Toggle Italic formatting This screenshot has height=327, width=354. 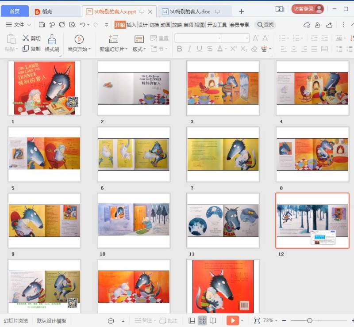[189, 49]
